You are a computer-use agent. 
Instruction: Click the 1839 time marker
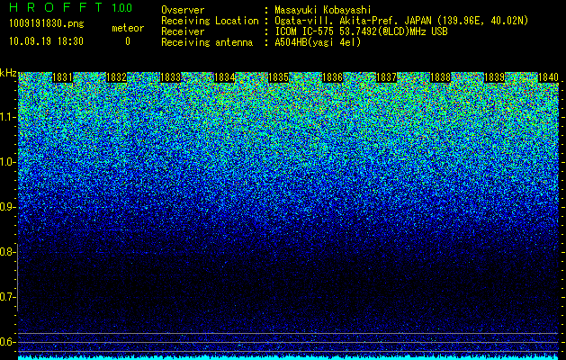click(495, 77)
